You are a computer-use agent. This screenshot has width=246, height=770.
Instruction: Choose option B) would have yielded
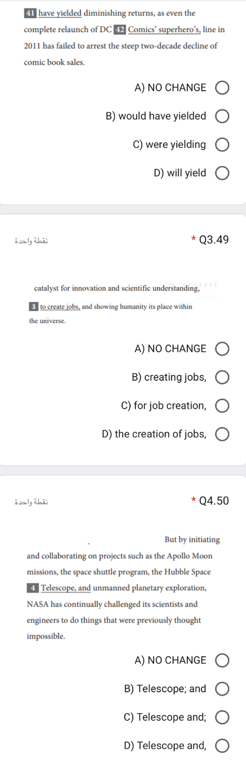coord(222,116)
